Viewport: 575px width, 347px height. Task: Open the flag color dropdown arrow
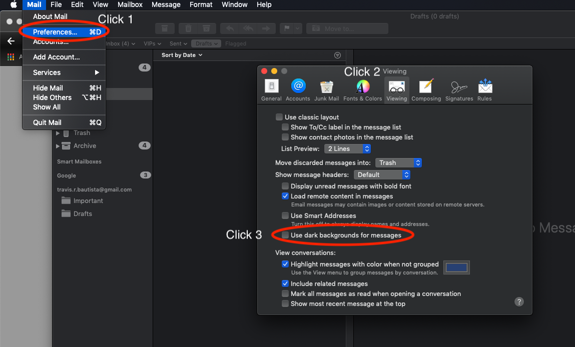(x=298, y=28)
